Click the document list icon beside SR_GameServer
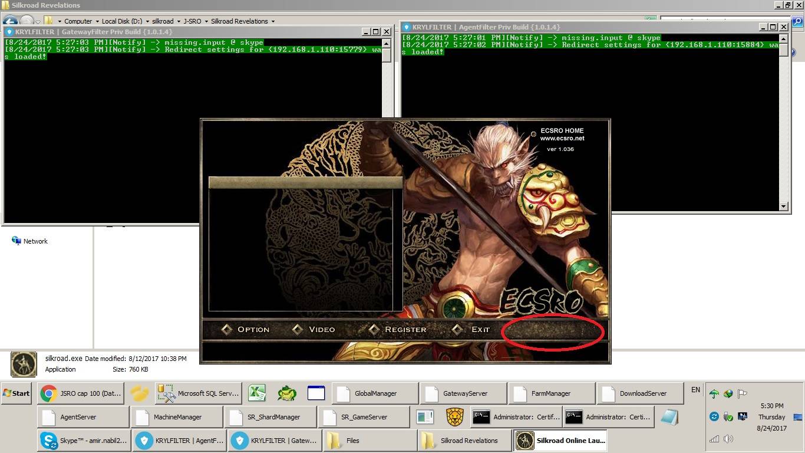This screenshot has height=453, width=805. (x=425, y=417)
